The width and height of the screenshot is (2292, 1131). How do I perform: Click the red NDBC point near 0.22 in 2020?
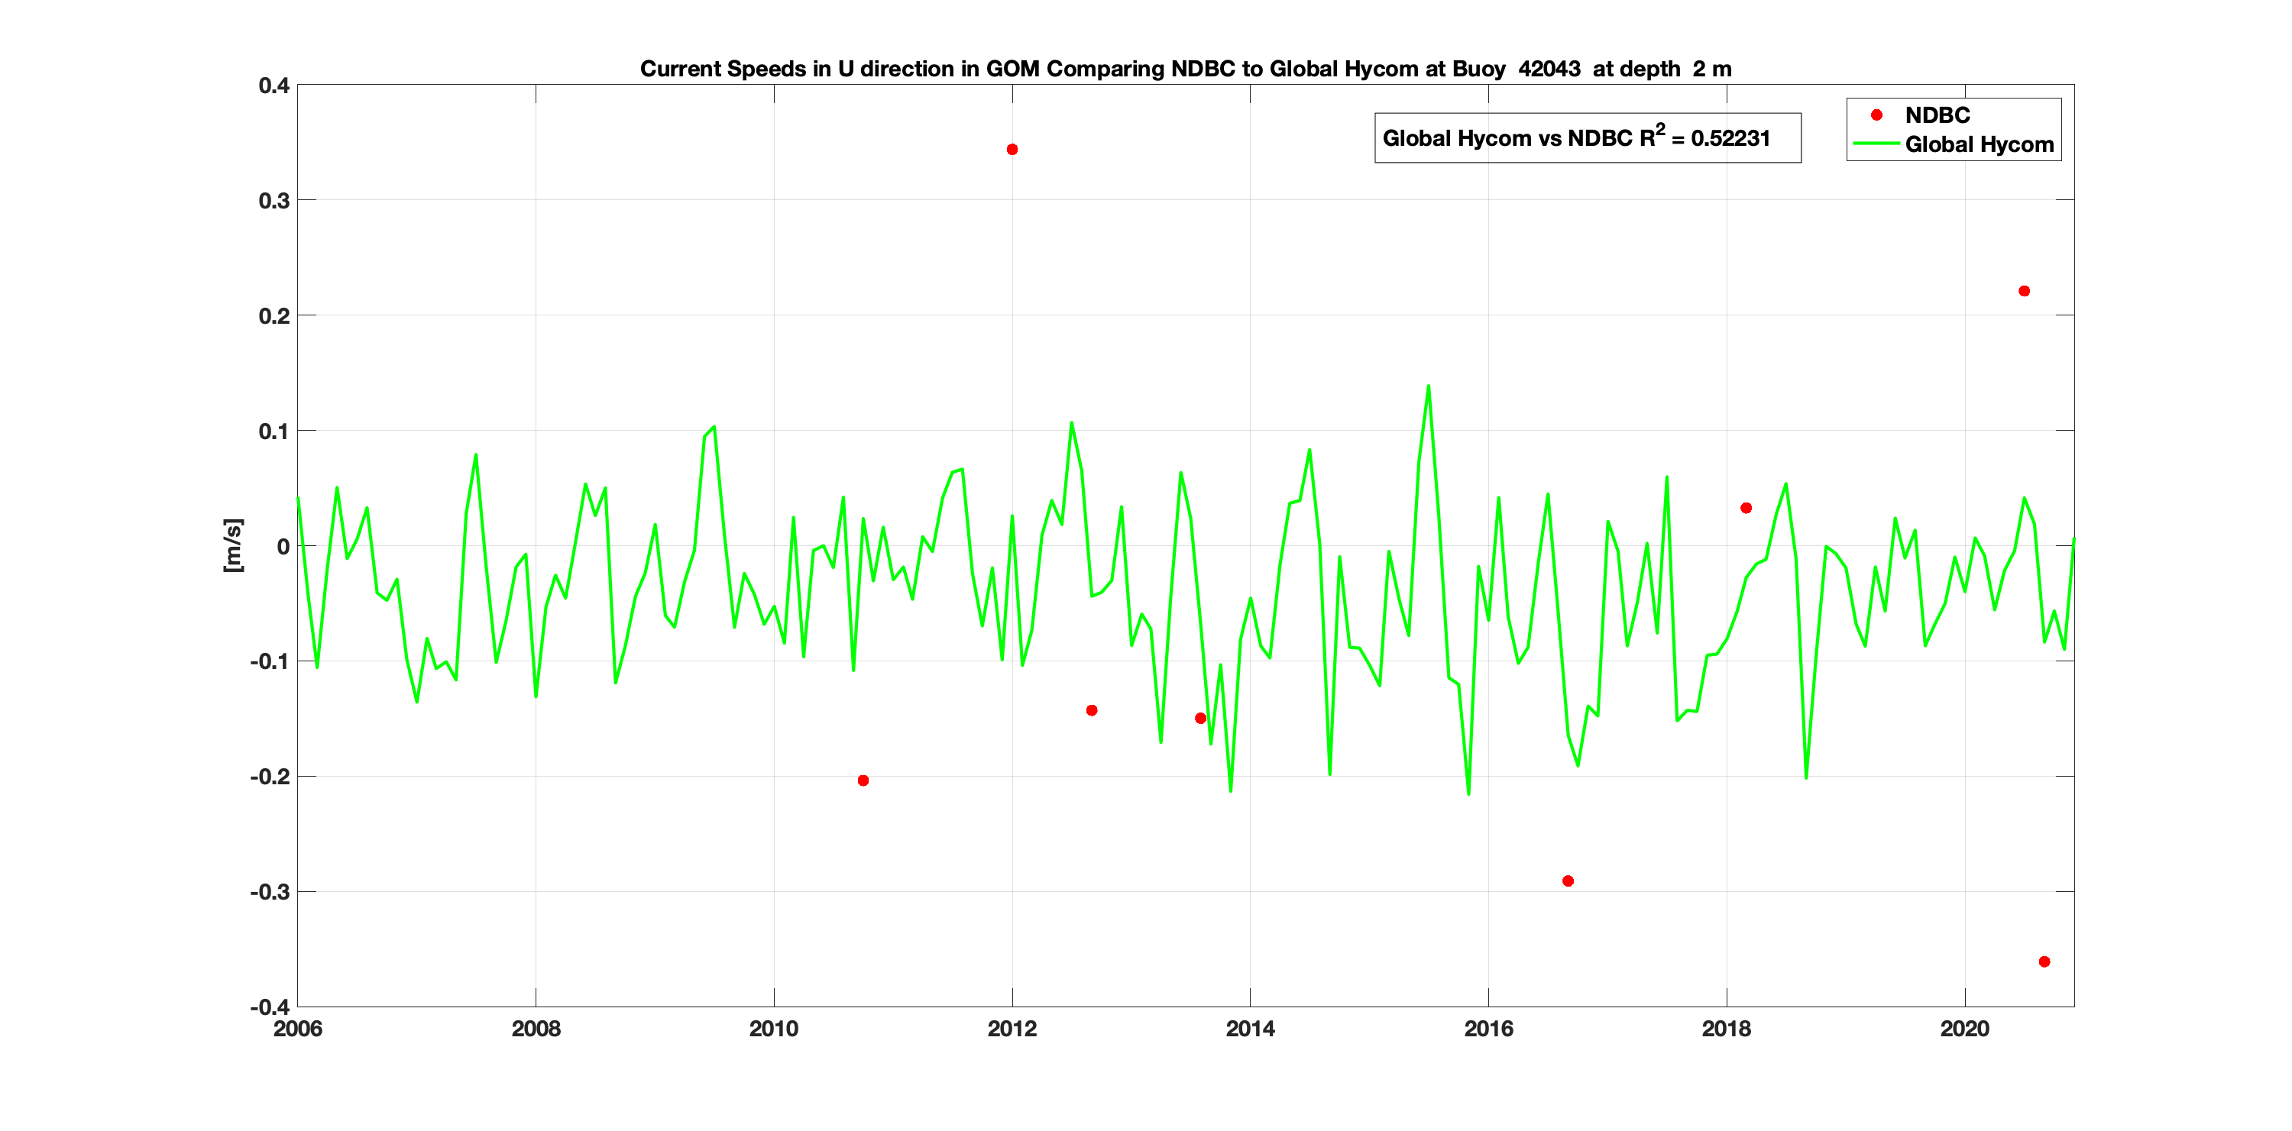coord(2024,291)
